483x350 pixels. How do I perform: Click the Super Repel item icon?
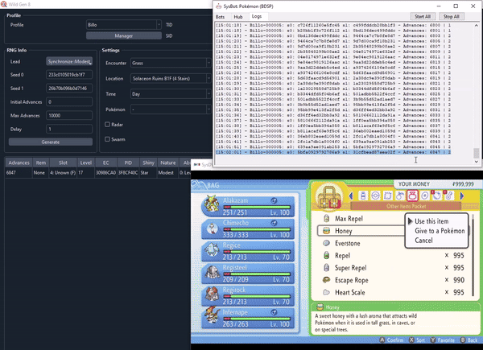point(326,268)
